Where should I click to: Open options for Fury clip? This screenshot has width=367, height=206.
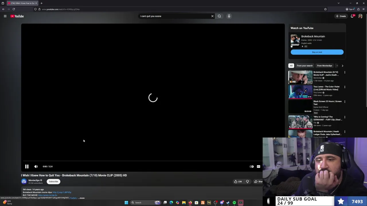(345, 117)
